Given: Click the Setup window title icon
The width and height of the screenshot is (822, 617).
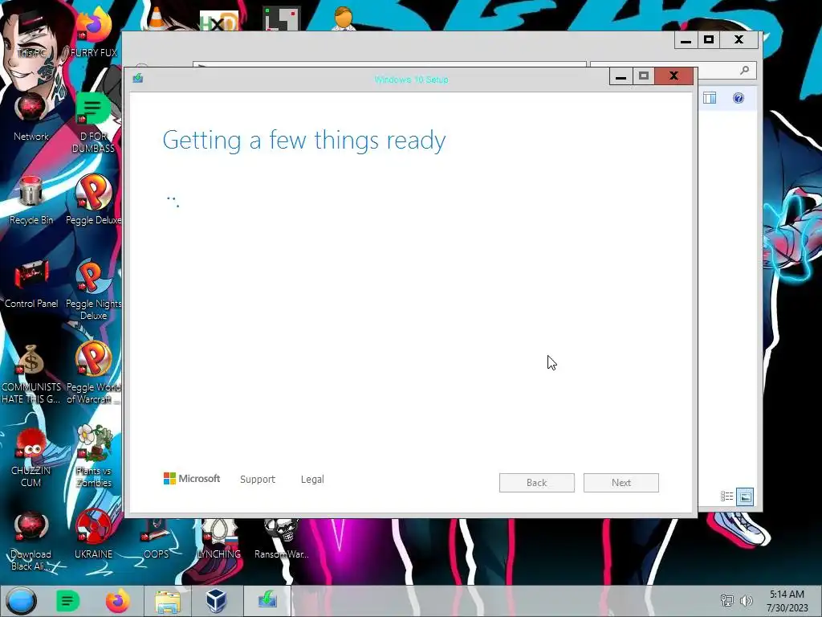Looking at the screenshot, I should point(138,78).
